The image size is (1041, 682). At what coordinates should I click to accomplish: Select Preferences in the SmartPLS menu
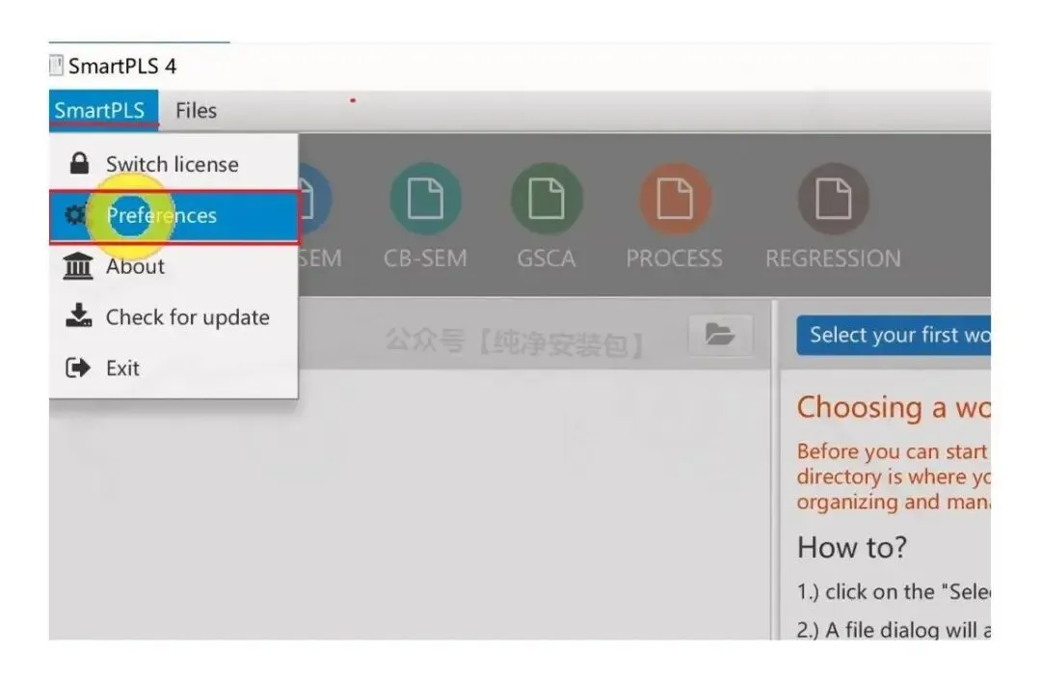(173, 216)
